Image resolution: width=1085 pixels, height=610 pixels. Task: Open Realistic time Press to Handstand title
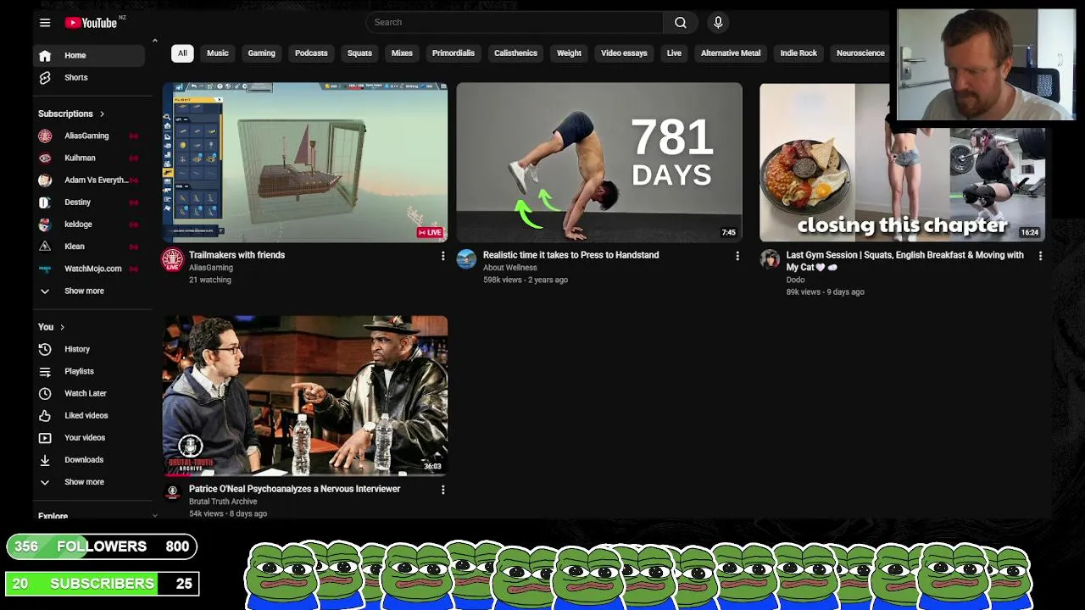coord(570,255)
